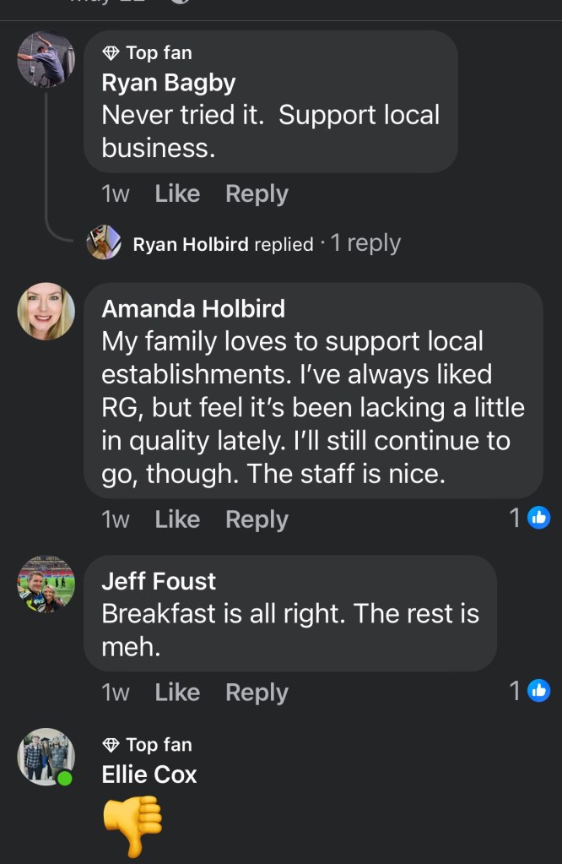562x864 pixels.
Task: Reply to Ryan Bagby's comment
Action: 257,193
